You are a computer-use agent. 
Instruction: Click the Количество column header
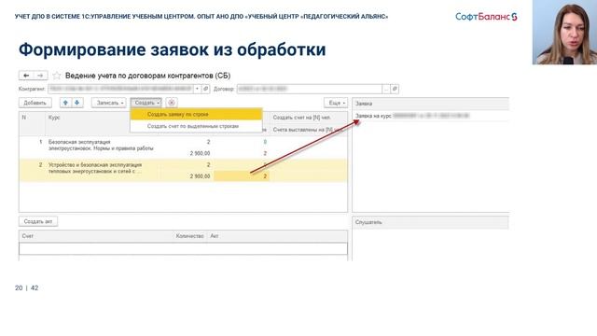[x=189, y=236]
